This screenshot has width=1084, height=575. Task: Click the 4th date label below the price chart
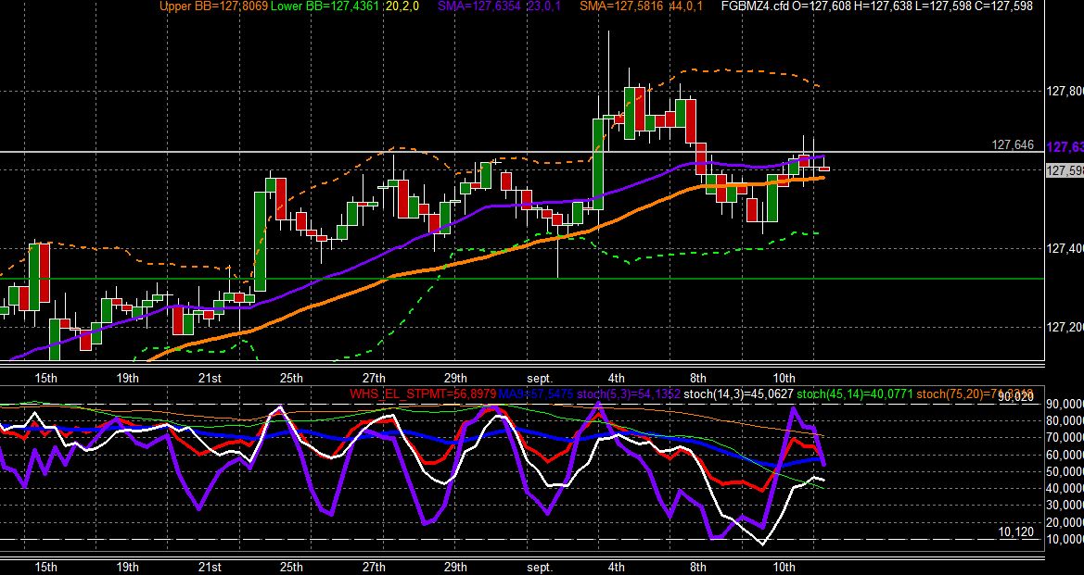617,378
